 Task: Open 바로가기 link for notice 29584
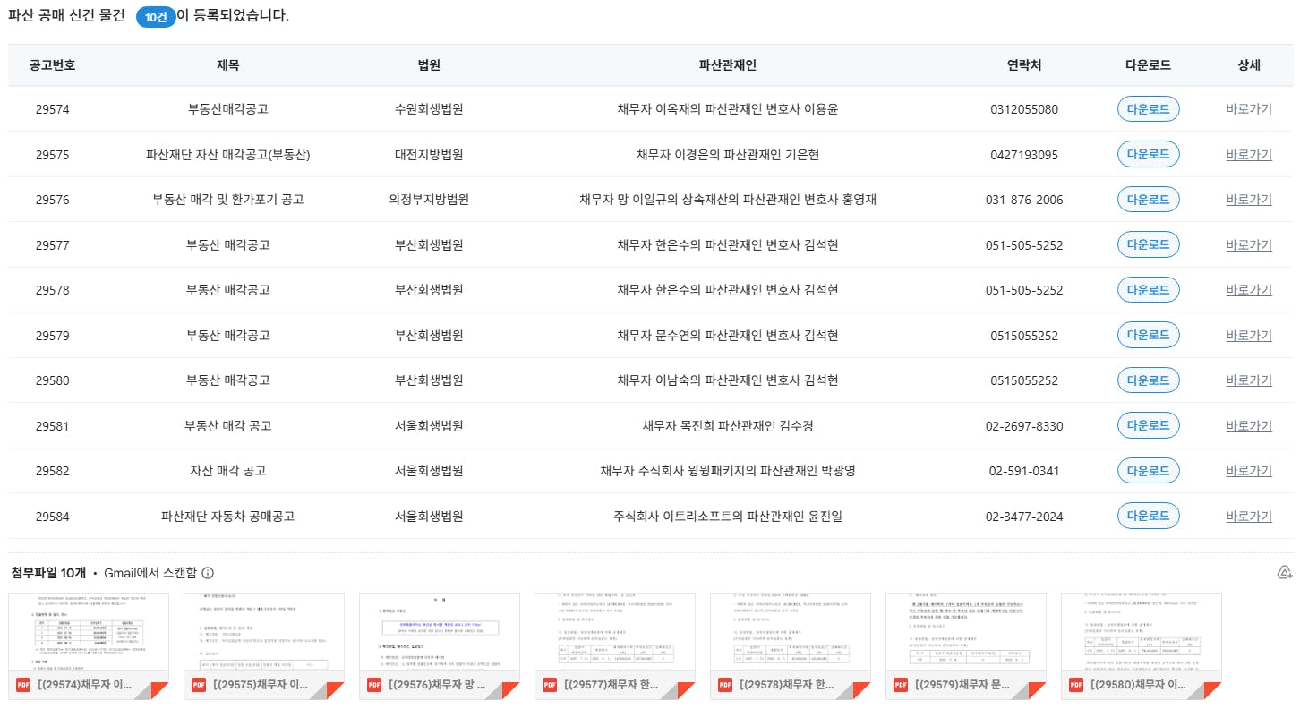click(x=1249, y=516)
